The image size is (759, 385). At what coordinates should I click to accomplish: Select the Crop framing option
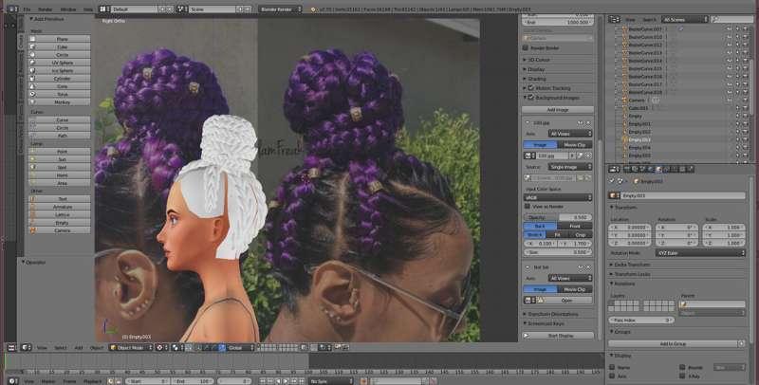point(581,234)
